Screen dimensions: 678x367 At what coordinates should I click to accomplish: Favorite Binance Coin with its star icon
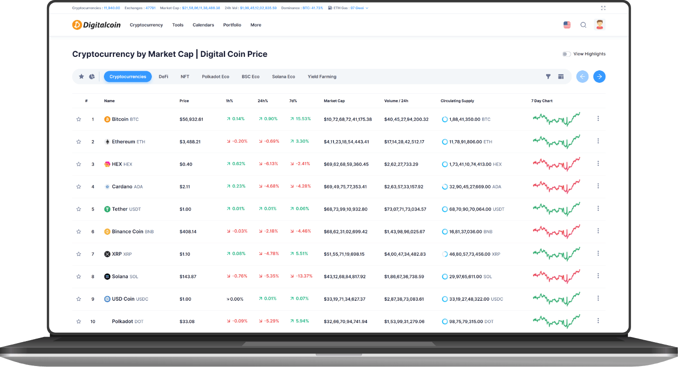78,231
